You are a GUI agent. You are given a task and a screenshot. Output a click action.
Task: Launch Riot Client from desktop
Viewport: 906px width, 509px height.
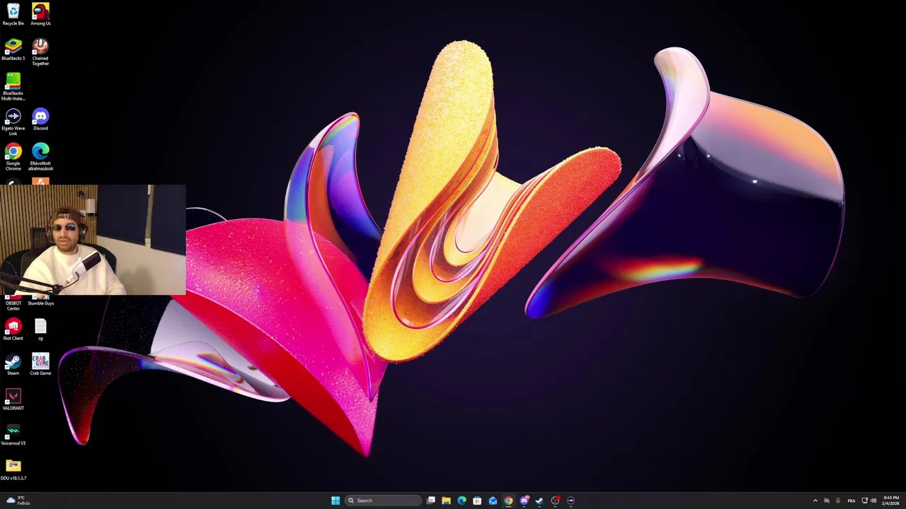13,329
